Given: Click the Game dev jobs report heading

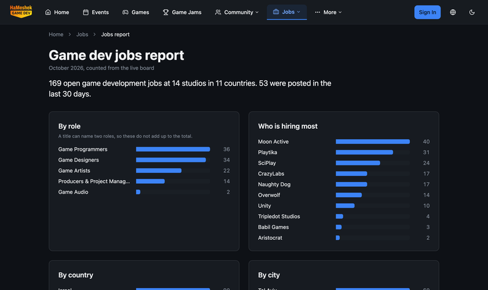Looking at the screenshot, I should (x=117, y=55).
